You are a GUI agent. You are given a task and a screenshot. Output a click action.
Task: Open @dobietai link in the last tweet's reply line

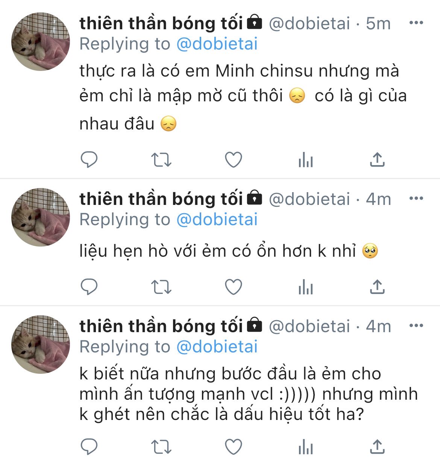(x=217, y=347)
